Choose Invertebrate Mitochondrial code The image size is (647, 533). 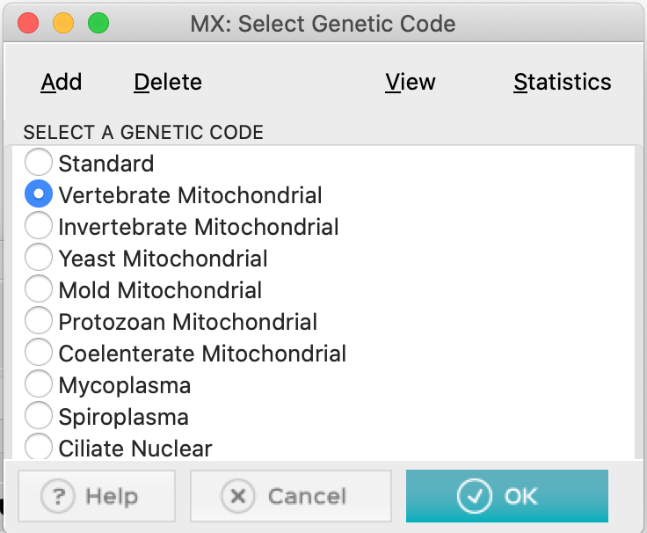coord(39,226)
